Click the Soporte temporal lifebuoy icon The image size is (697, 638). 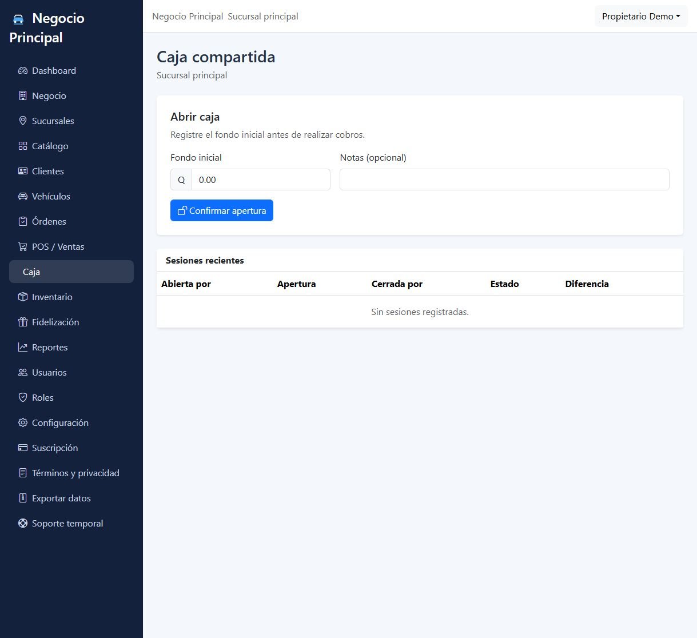tap(23, 524)
